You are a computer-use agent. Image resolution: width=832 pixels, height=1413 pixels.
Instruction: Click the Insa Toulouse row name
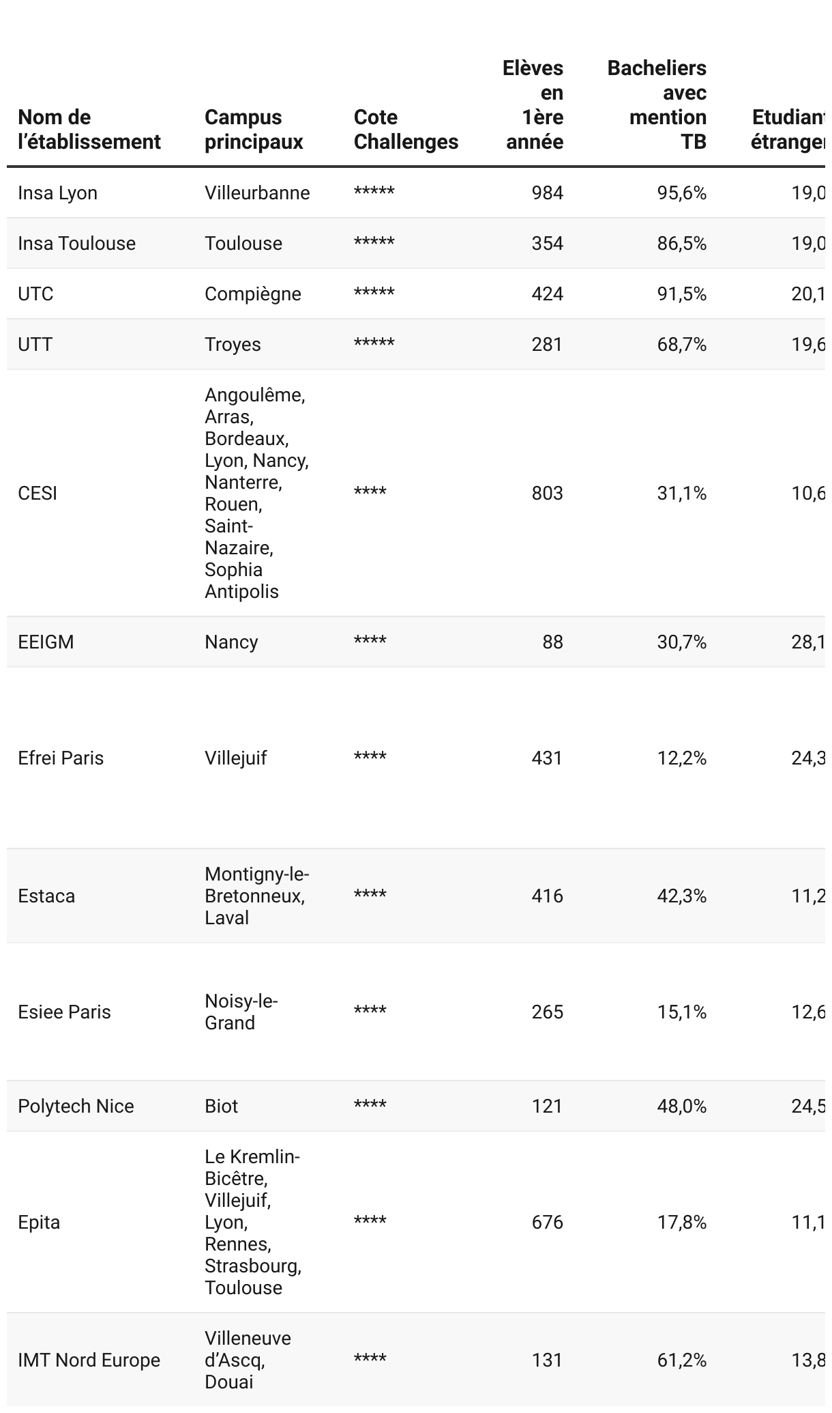77,244
